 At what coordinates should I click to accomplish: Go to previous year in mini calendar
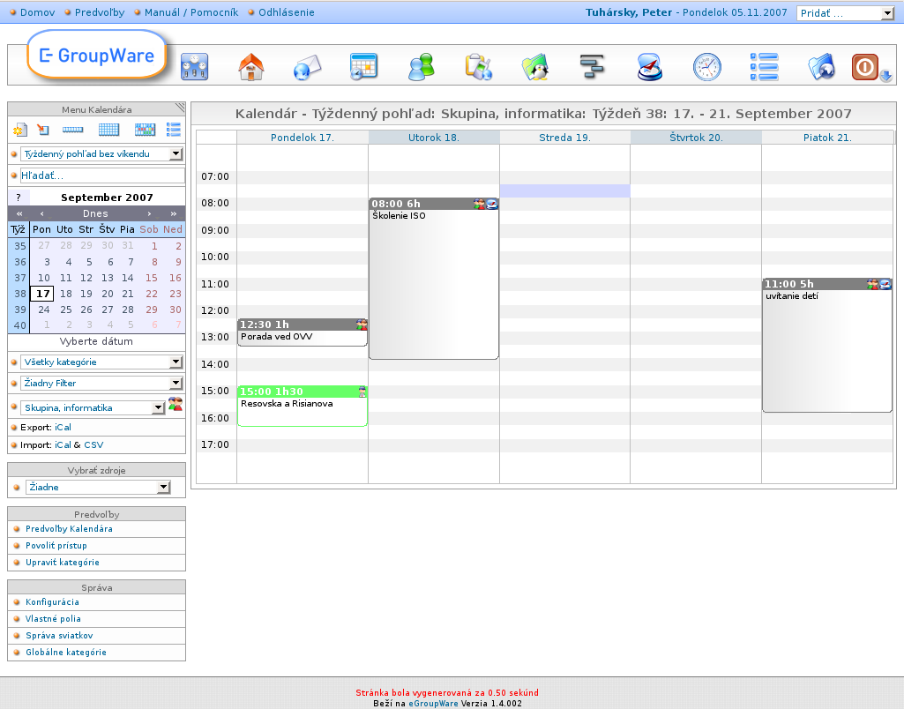(x=19, y=213)
